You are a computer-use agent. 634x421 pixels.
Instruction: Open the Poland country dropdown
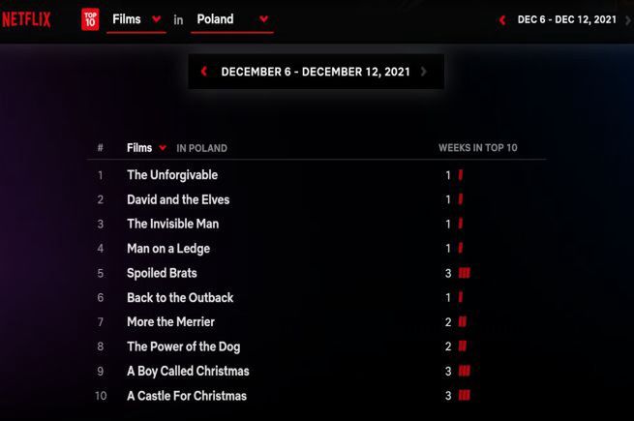tap(232, 19)
